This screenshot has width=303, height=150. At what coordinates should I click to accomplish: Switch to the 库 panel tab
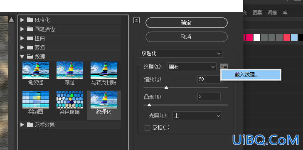click(x=285, y=13)
